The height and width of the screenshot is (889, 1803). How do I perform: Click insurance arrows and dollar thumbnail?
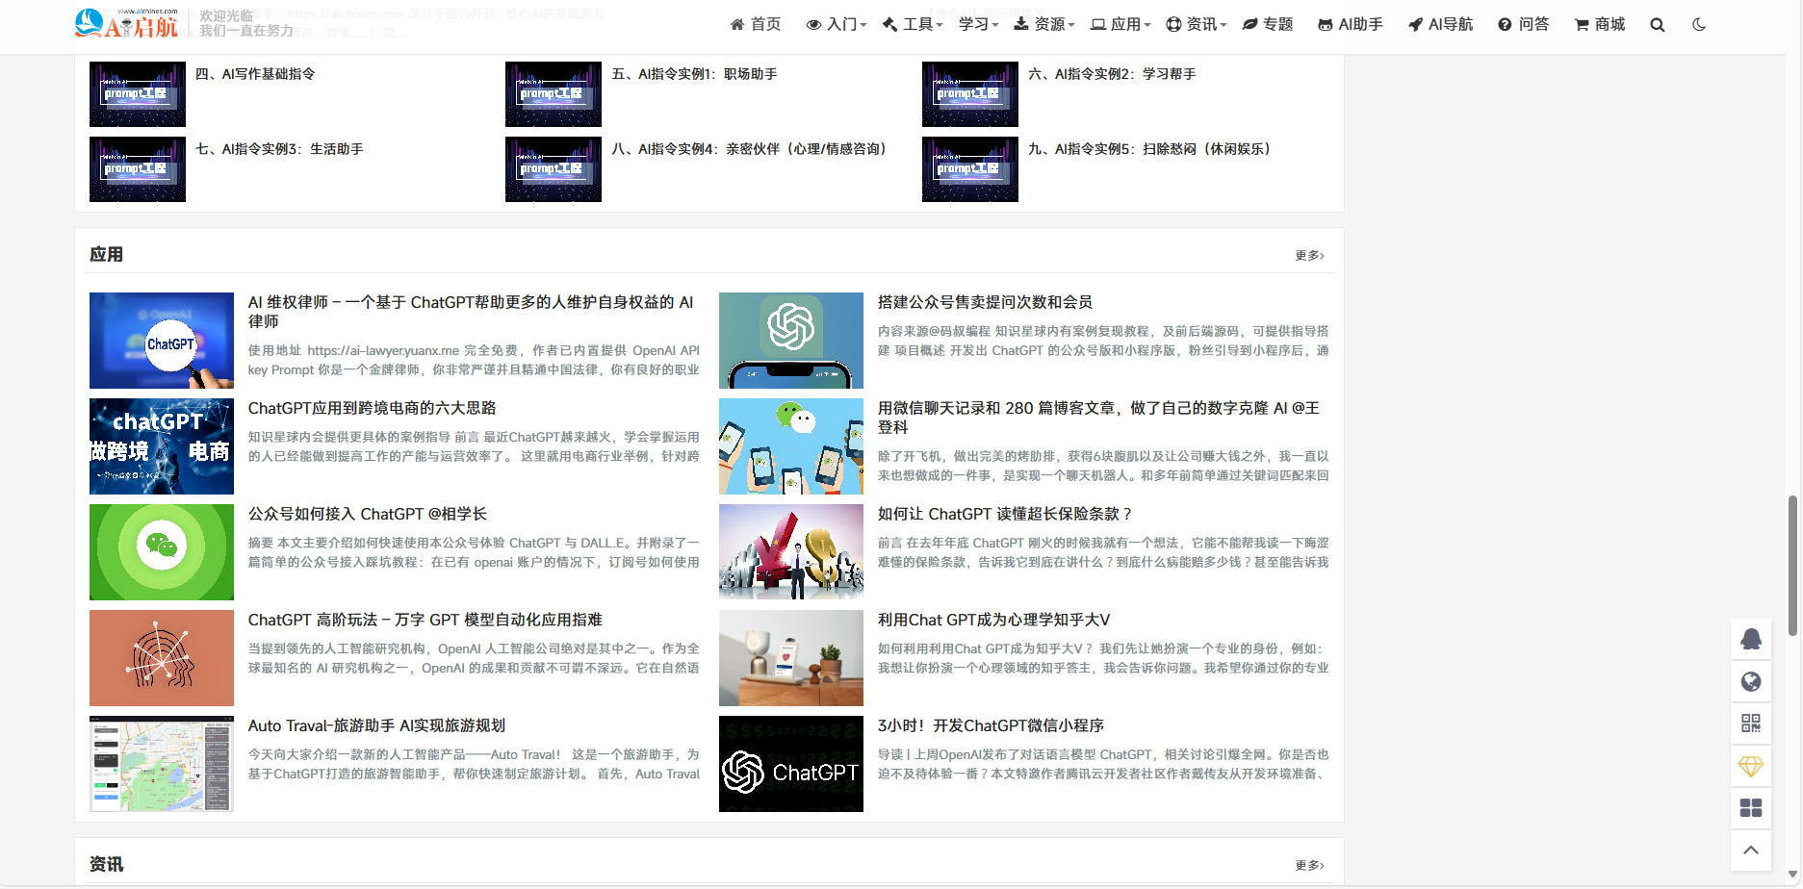[791, 552]
